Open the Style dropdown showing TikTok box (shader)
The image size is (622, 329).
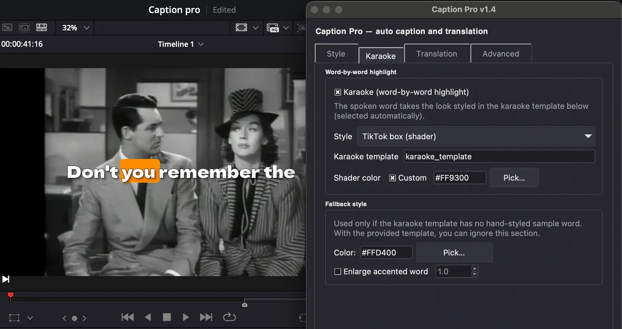[x=476, y=136]
